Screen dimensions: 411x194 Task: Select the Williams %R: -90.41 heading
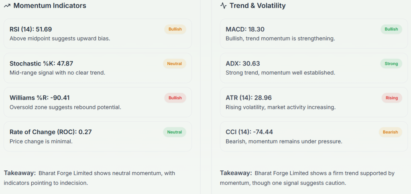click(x=40, y=98)
